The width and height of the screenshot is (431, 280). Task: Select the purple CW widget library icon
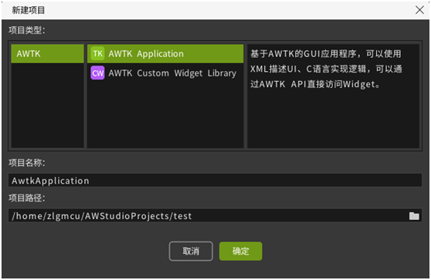pyautogui.click(x=97, y=73)
